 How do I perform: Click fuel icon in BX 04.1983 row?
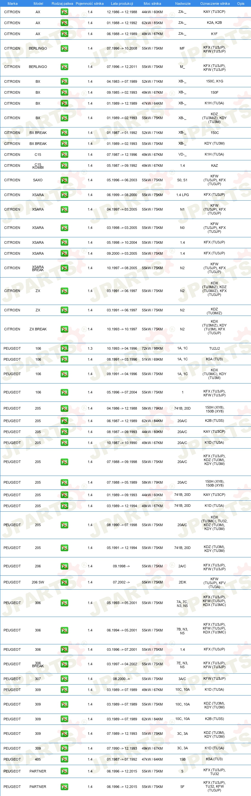tap(64, 82)
